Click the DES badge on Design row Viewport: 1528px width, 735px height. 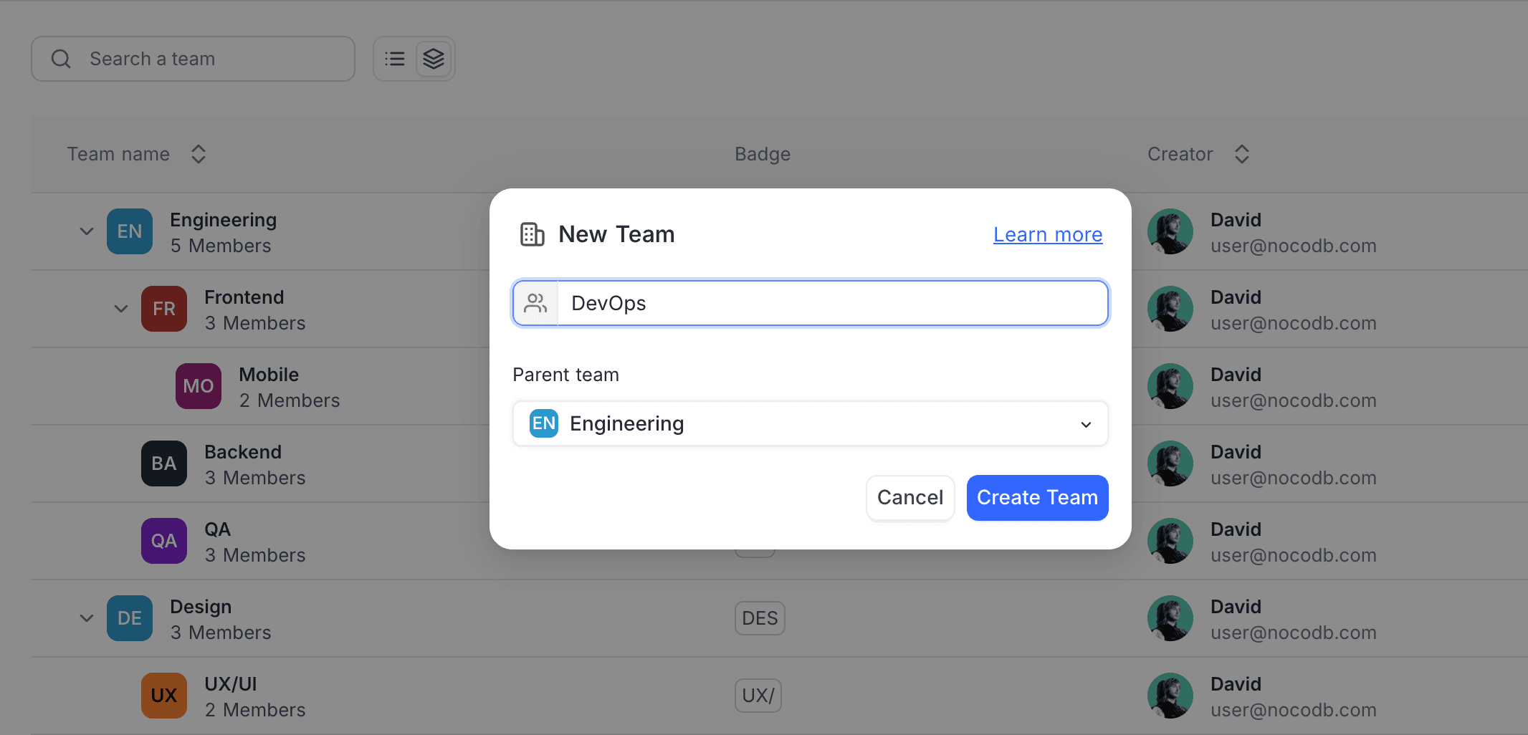tap(760, 618)
